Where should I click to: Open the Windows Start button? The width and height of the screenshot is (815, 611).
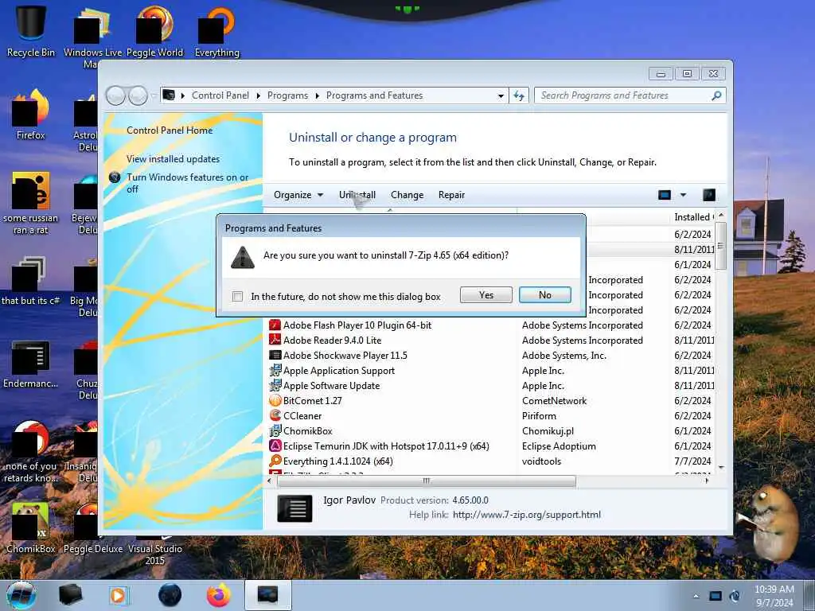(21, 595)
